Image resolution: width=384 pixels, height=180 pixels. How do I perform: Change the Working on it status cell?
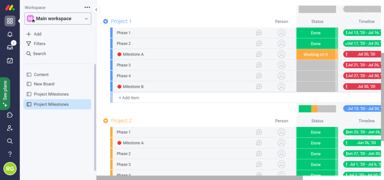pos(316,54)
